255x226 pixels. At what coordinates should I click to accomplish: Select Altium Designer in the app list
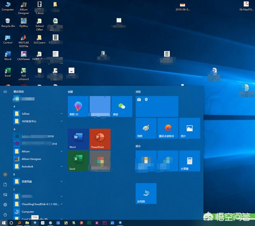point(31,159)
